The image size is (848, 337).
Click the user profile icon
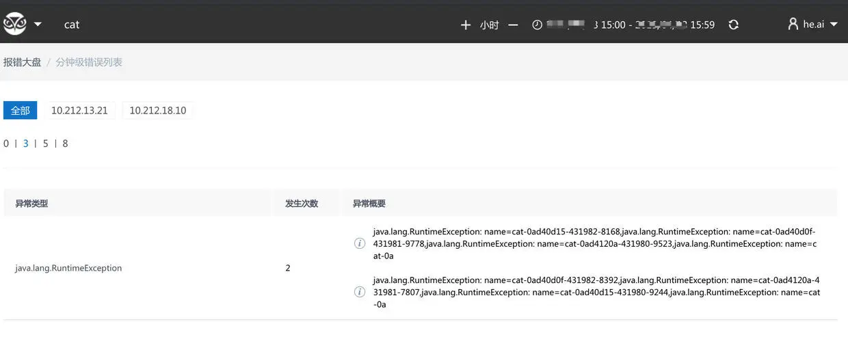(793, 24)
